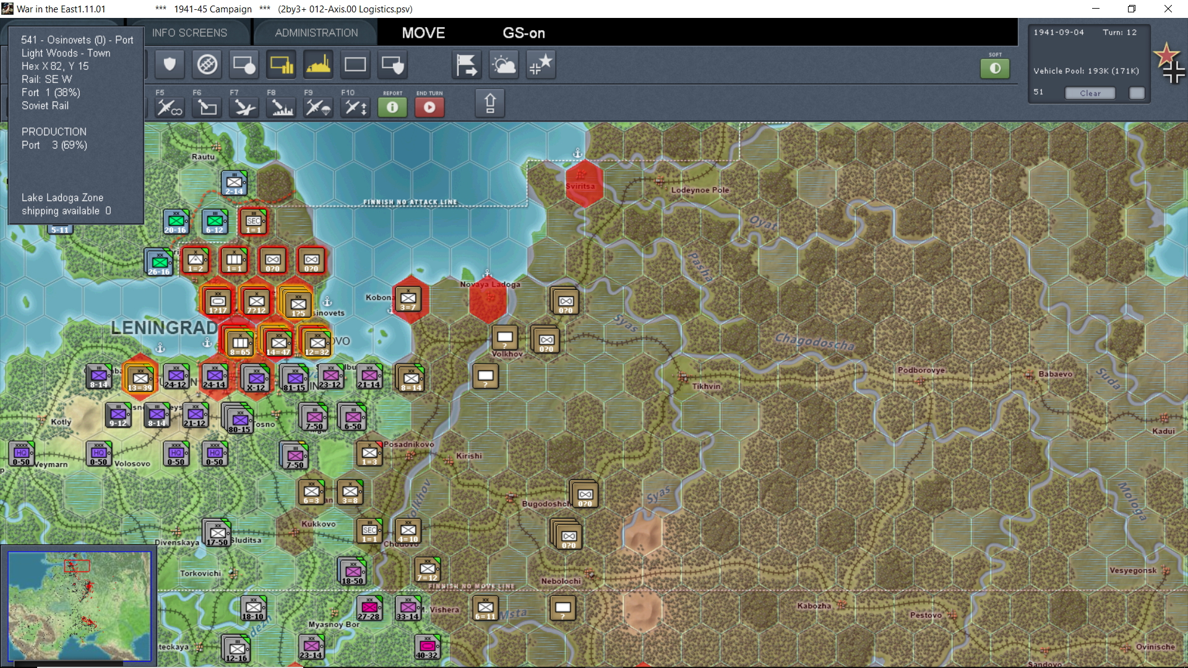The width and height of the screenshot is (1188, 668).
Task: Click the flag with arrow icon
Action: click(x=467, y=65)
